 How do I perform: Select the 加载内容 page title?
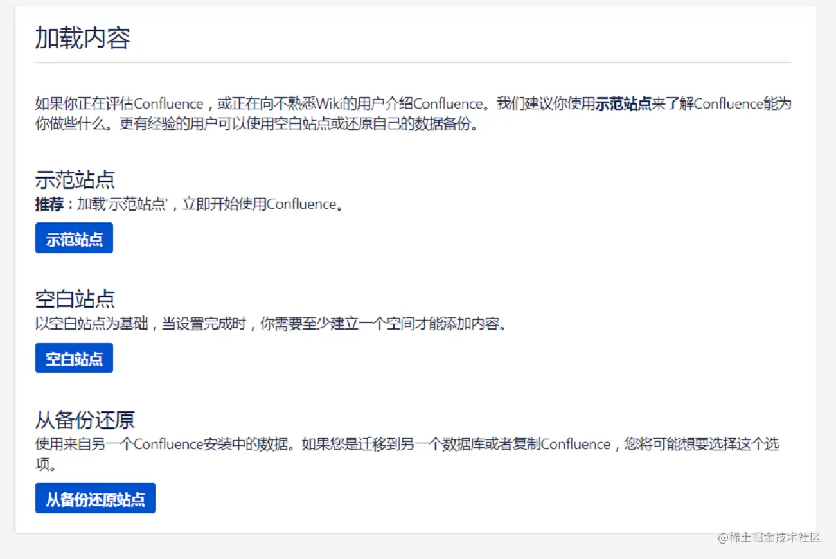pyautogui.click(x=82, y=39)
